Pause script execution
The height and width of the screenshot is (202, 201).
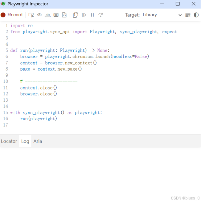click(92, 15)
